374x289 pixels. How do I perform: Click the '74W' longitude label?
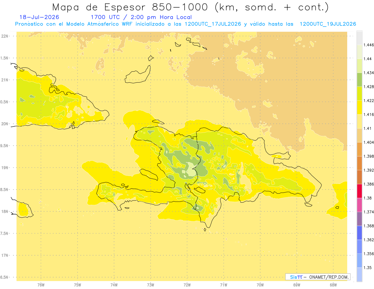tap(114, 285)
